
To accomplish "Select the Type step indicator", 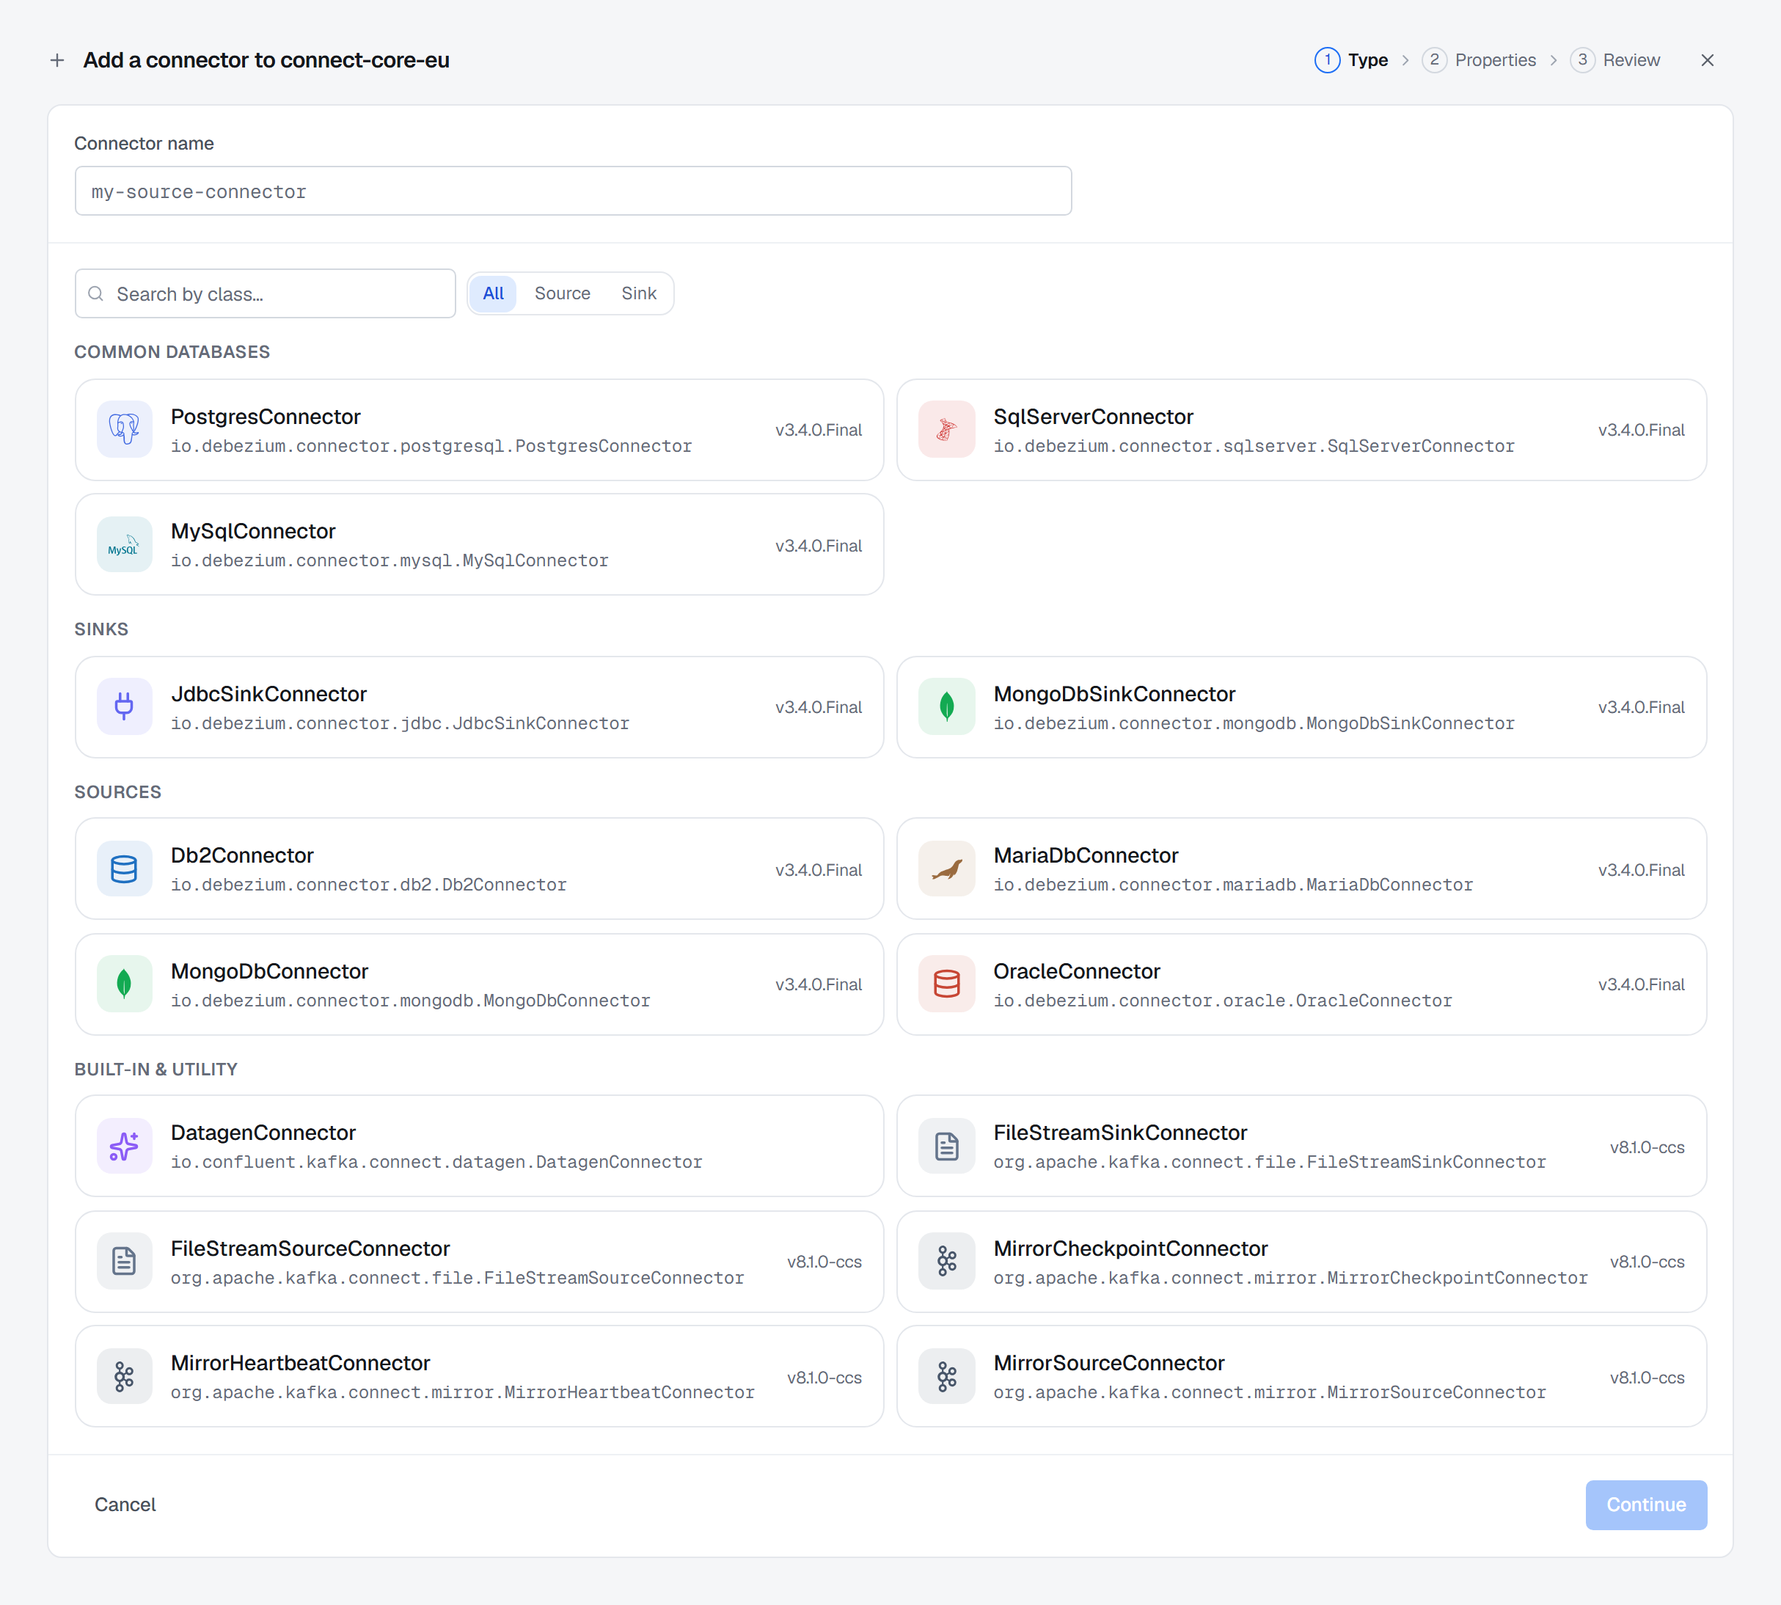I will click(x=1350, y=60).
